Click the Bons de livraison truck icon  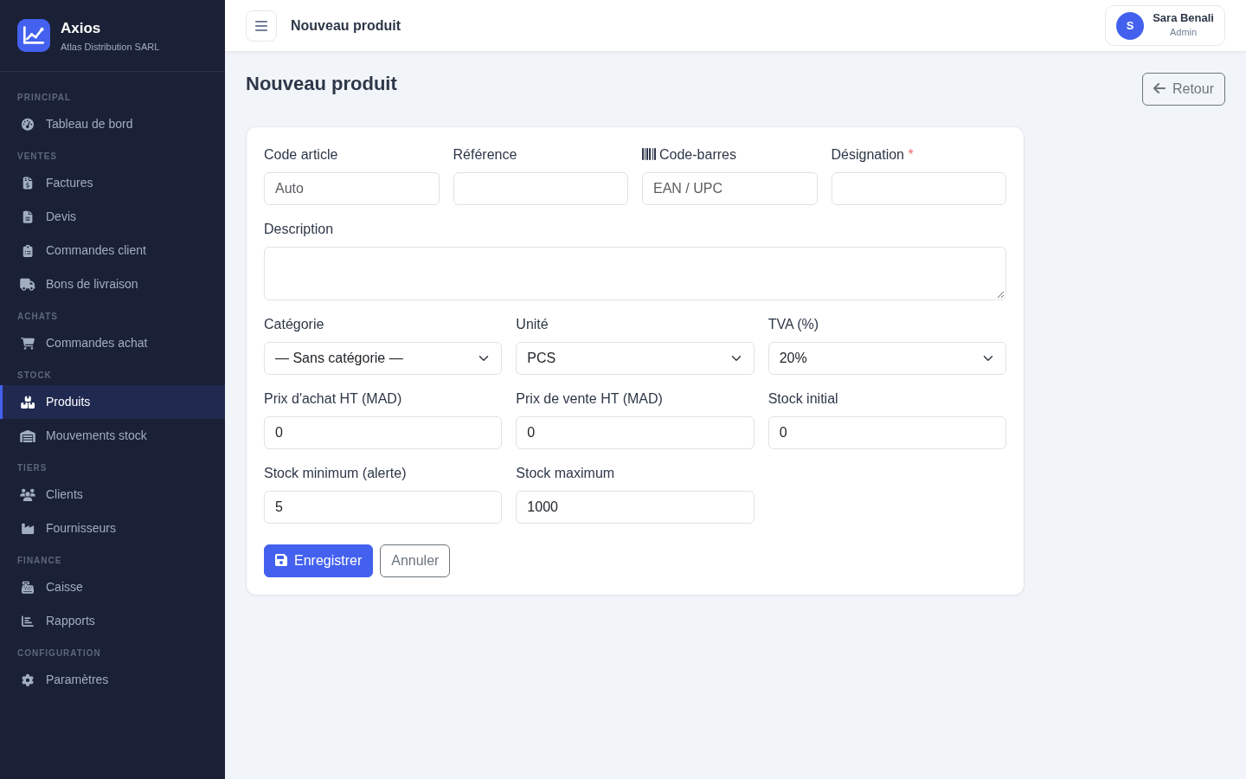(28, 284)
